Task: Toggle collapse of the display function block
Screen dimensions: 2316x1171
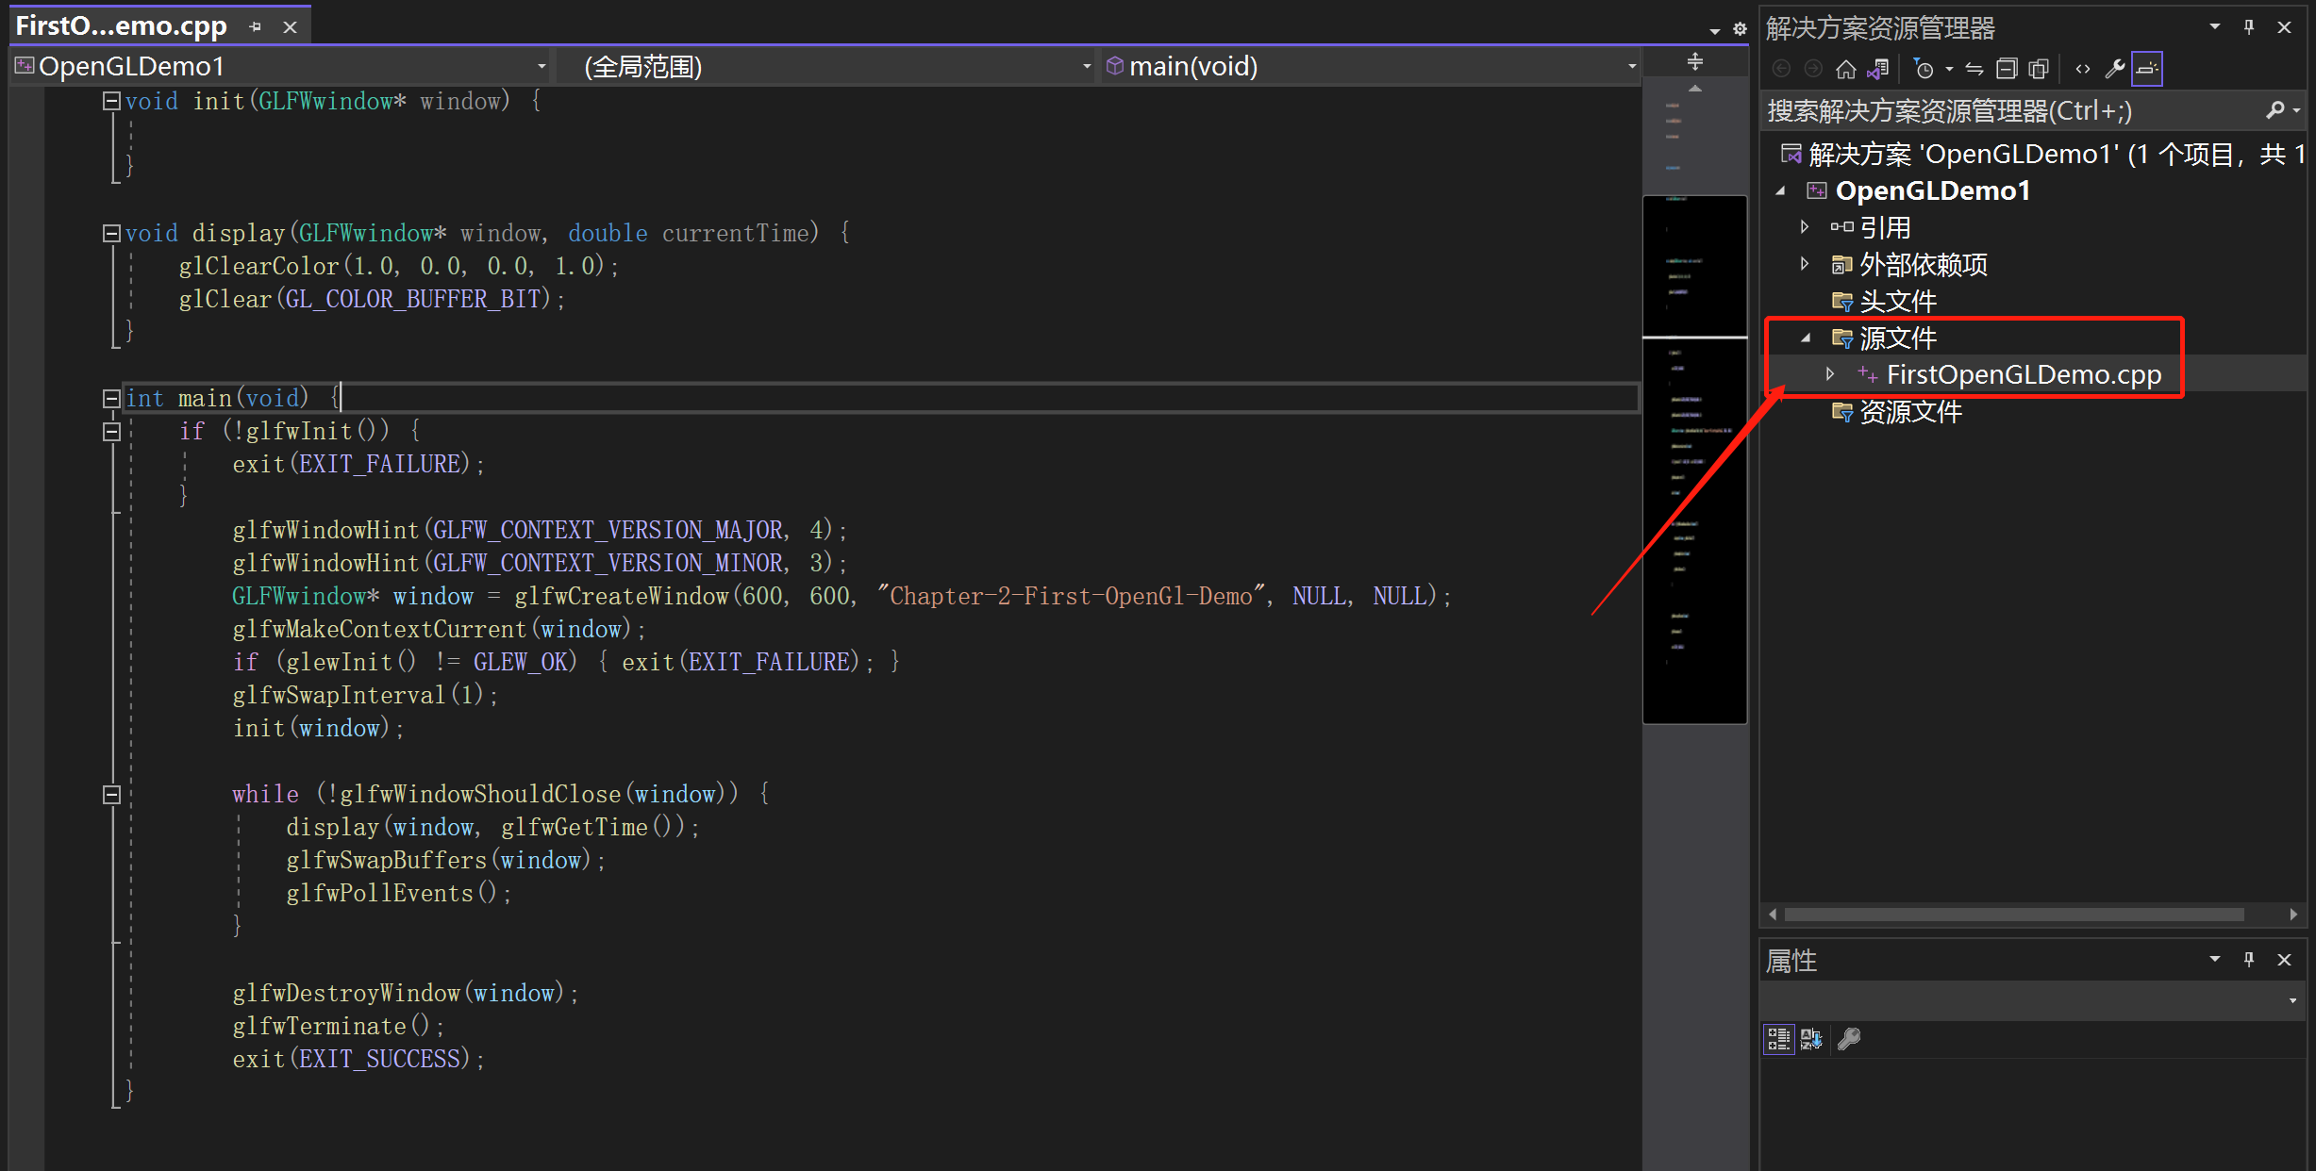Action: point(112,233)
